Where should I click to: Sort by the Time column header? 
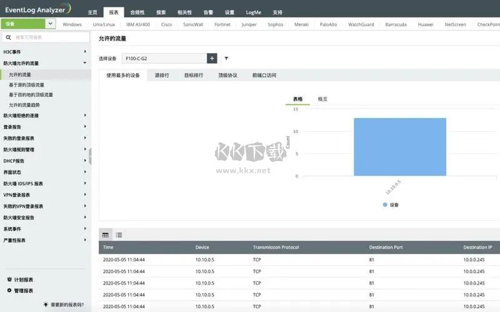108,247
